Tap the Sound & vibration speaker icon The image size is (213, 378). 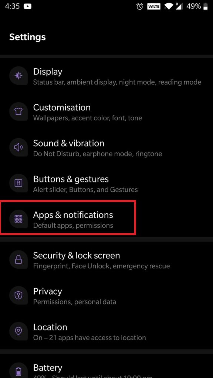pyautogui.click(x=18, y=147)
